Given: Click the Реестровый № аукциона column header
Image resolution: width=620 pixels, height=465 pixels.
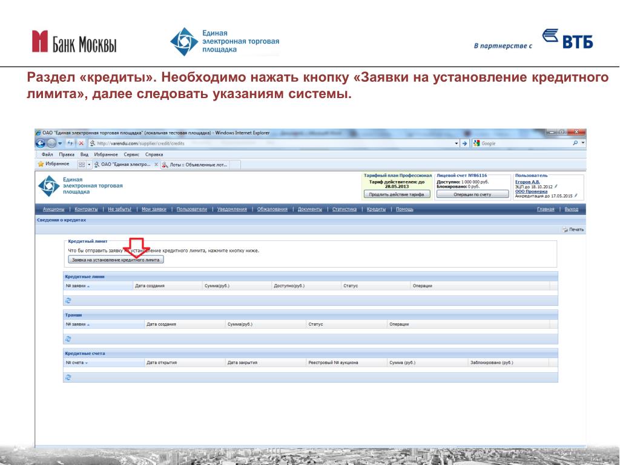Looking at the screenshot, I should point(347,362).
